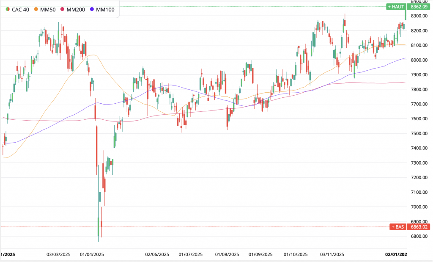Click the purple MM100 legend dot
433x262 pixels.
coord(92,9)
